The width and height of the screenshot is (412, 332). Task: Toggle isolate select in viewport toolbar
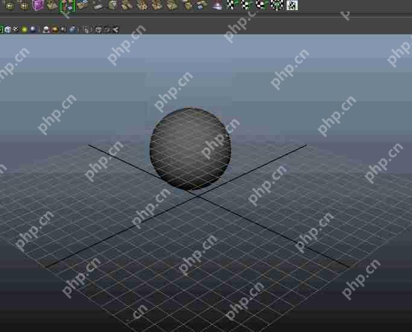tap(86, 30)
